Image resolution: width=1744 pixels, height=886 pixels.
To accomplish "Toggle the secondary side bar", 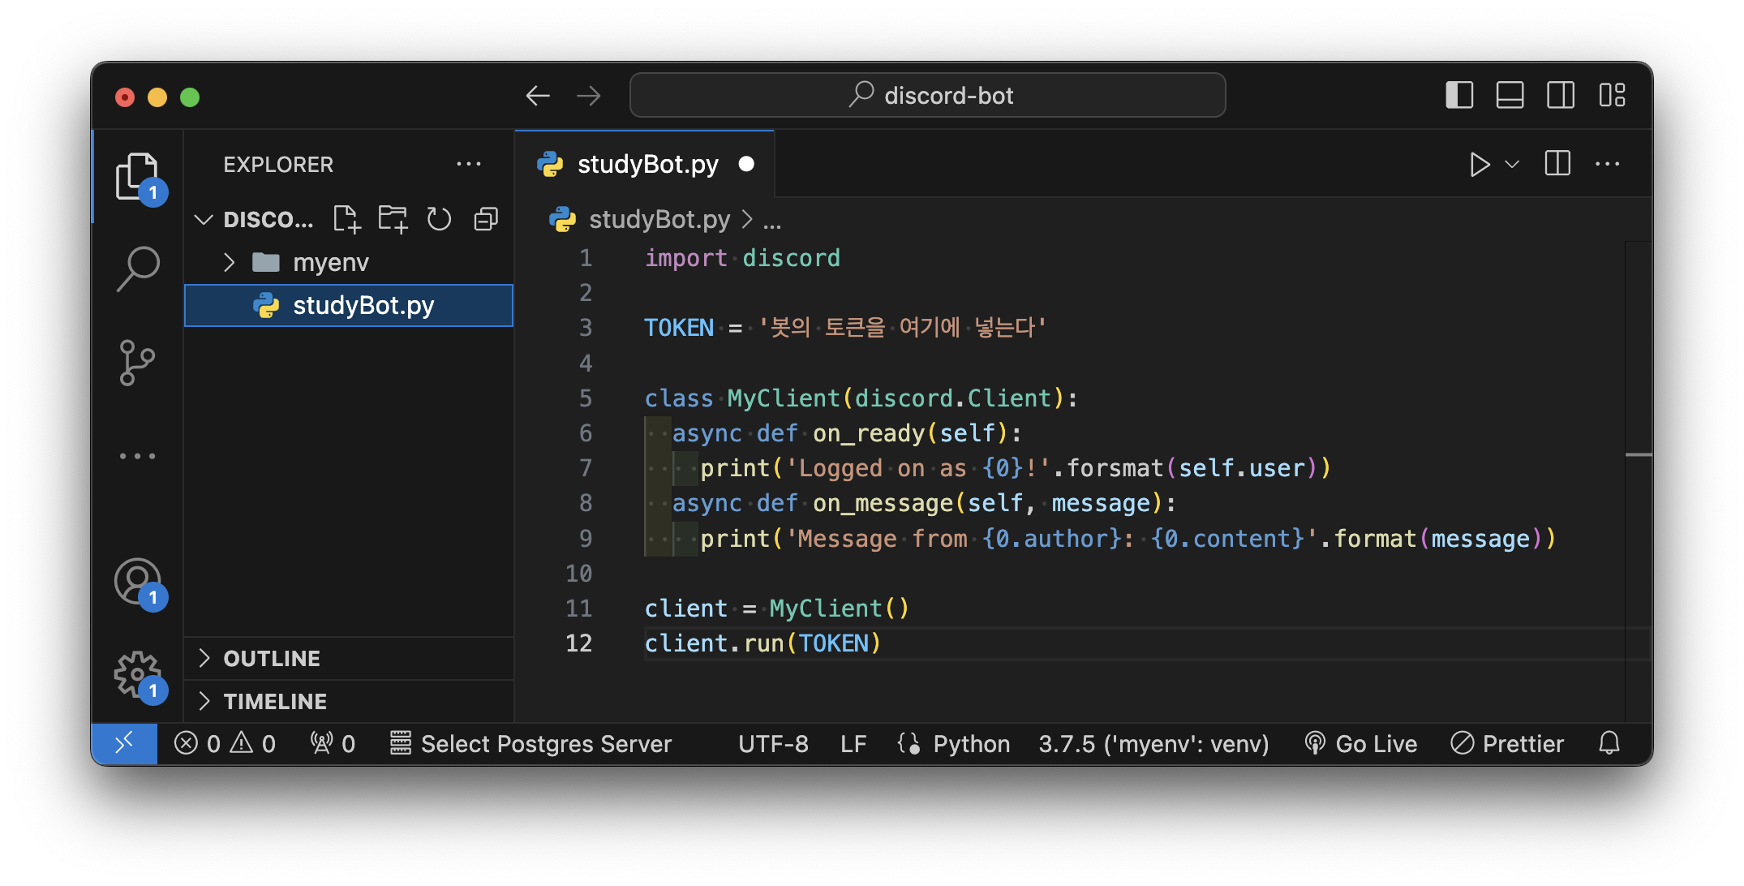I will pos(1561,95).
